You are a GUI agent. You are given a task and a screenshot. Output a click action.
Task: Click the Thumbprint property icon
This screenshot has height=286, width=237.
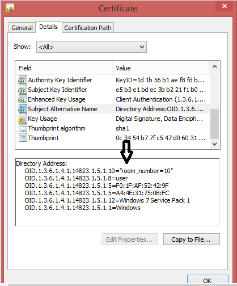pos(23,138)
